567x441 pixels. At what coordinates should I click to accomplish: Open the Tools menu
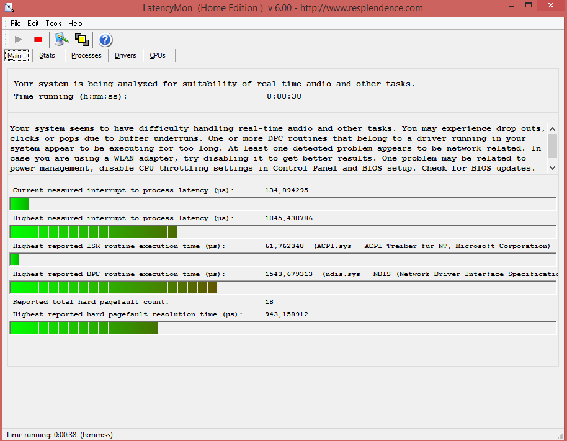click(x=53, y=24)
